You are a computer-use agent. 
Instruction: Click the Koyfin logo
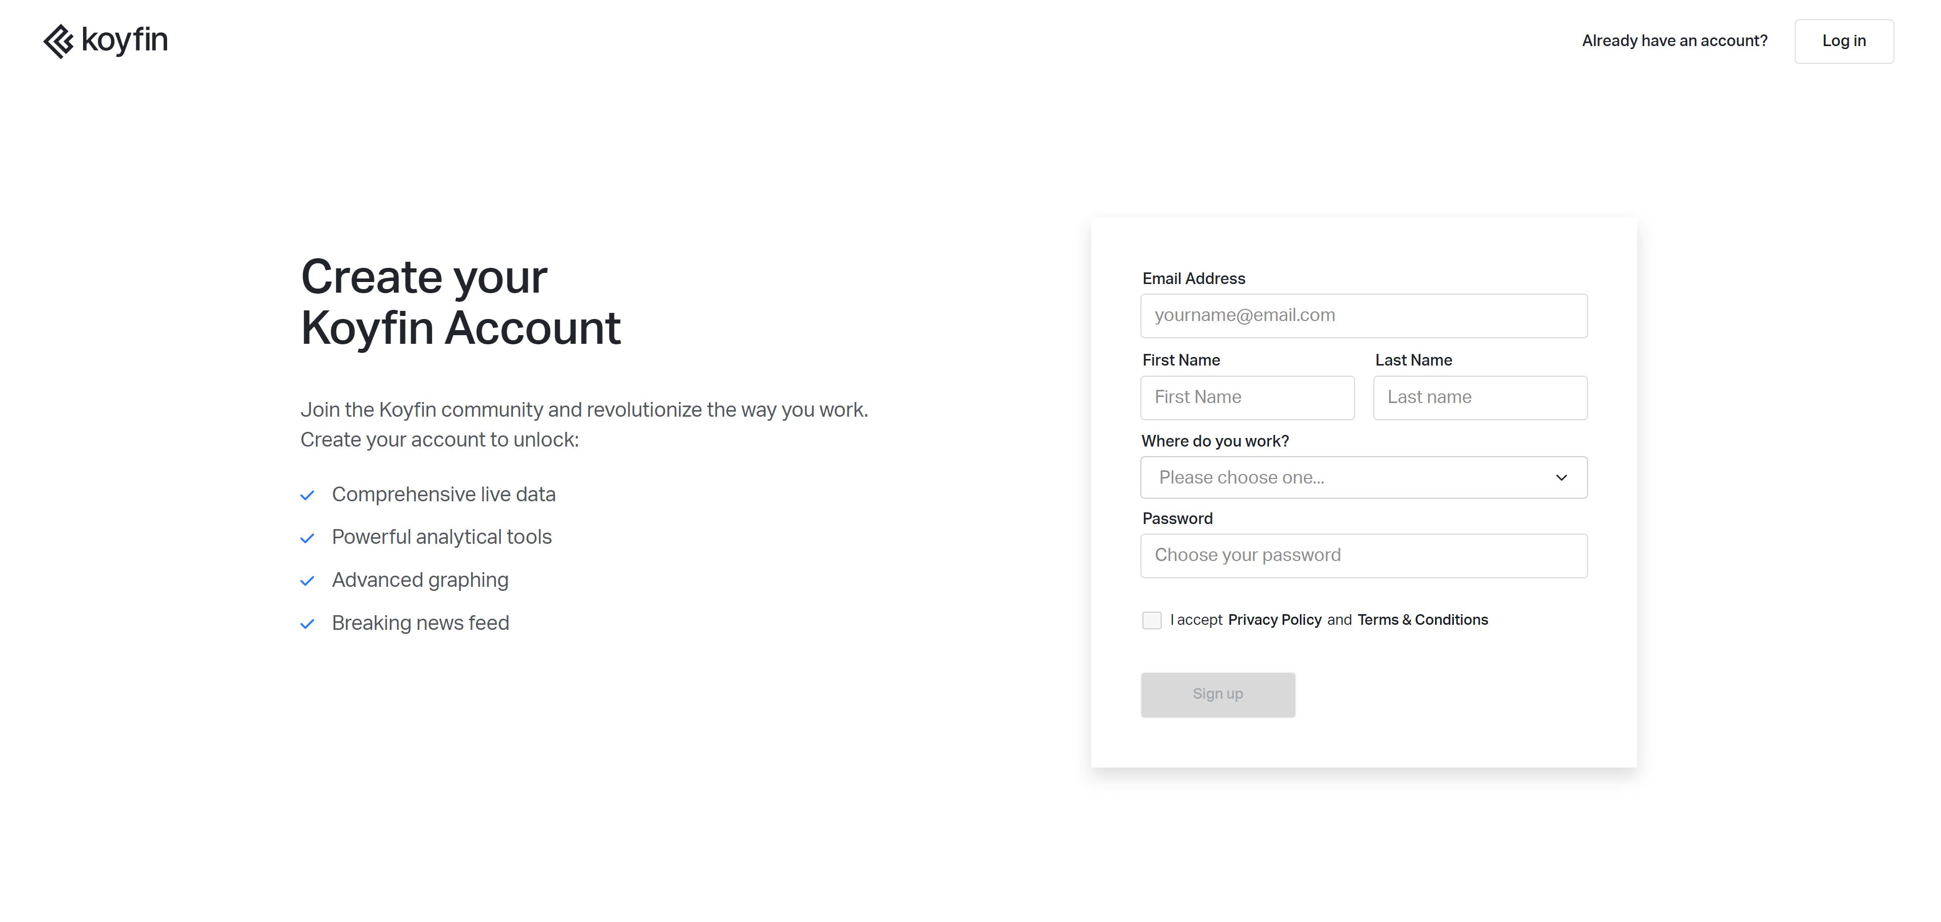pyautogui.click(x=105, y=41)
